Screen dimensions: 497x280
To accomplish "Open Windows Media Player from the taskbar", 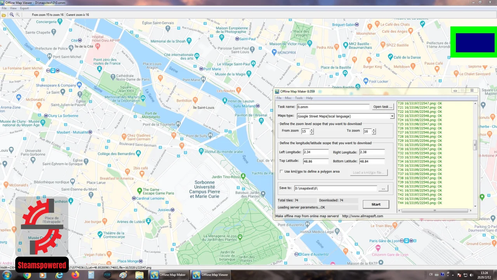I will pyautogui.click(x=43, y=275).
